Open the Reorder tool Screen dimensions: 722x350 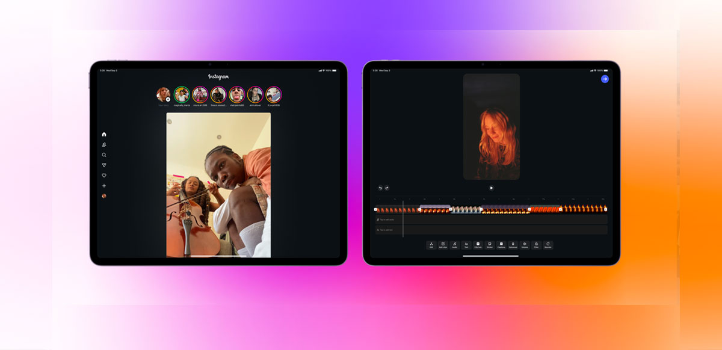click(x=548, y=245)
